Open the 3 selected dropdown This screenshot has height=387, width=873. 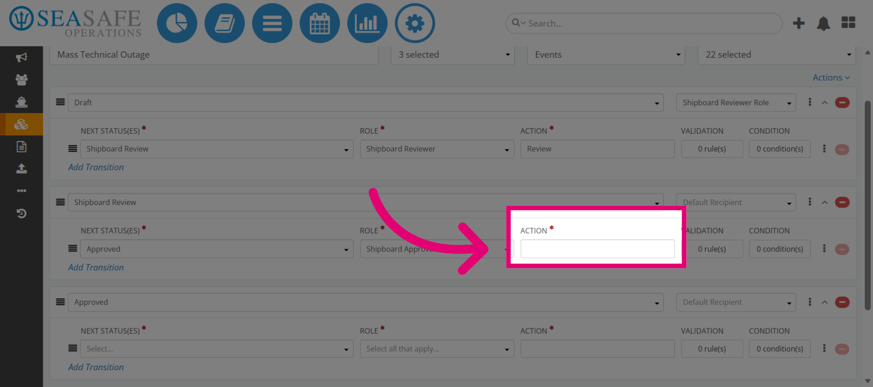click(x=452, y=55)
